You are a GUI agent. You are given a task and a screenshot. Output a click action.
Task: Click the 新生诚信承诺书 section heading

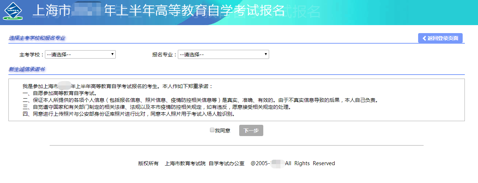tap(27, 69)
